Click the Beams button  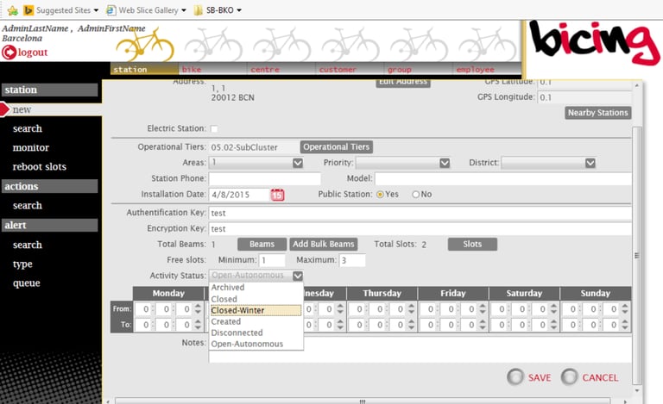pyautogui.click(x=262, y=244)
